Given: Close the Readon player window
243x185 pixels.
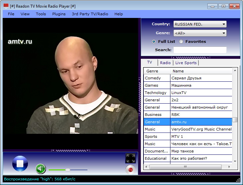Looking at the screenshot, I should click(234, 6).
